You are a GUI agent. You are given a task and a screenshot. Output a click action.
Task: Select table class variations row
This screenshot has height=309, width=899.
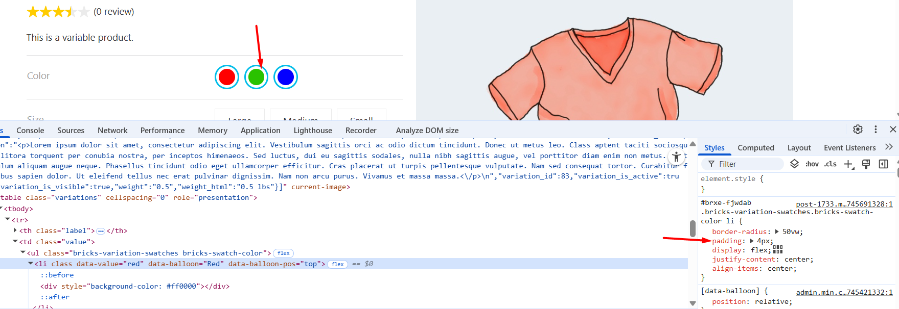coord(128,197)
